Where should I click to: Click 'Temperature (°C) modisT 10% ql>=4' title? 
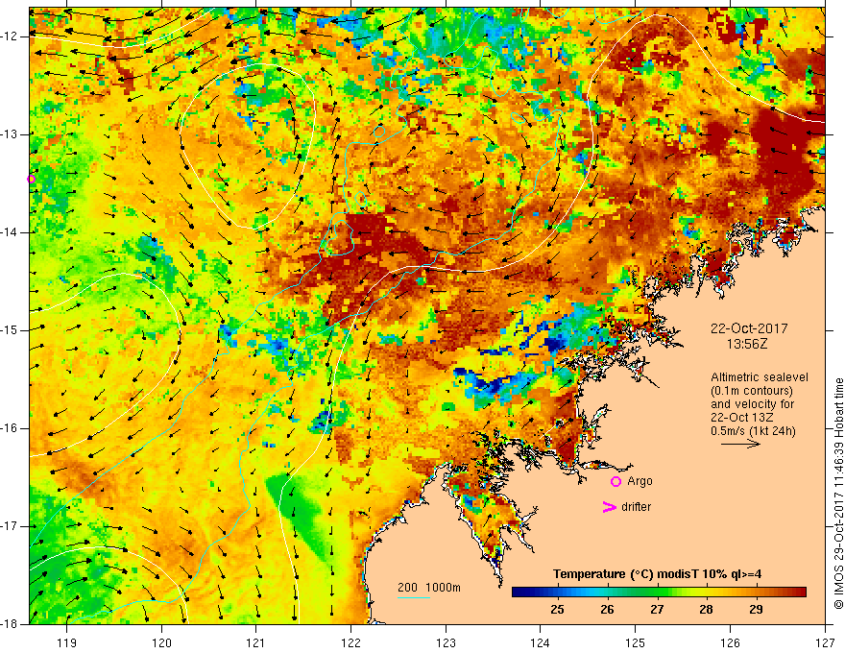(x=657, y=574)
